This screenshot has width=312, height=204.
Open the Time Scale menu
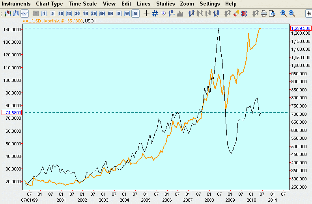coord(83,4)
